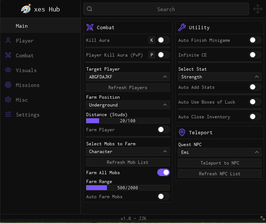Open the Player tab
Screen dimensions: 266x223
(40, 41)
